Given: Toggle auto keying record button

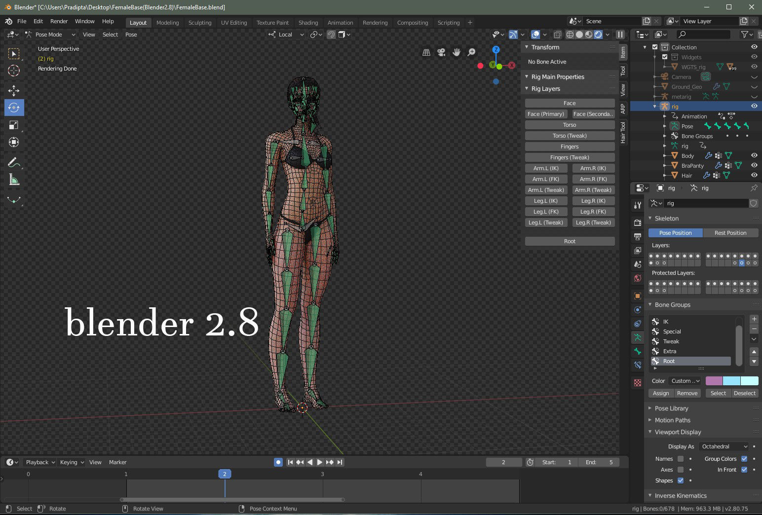Looking at the screenshot, I should [x=278, y=462].
